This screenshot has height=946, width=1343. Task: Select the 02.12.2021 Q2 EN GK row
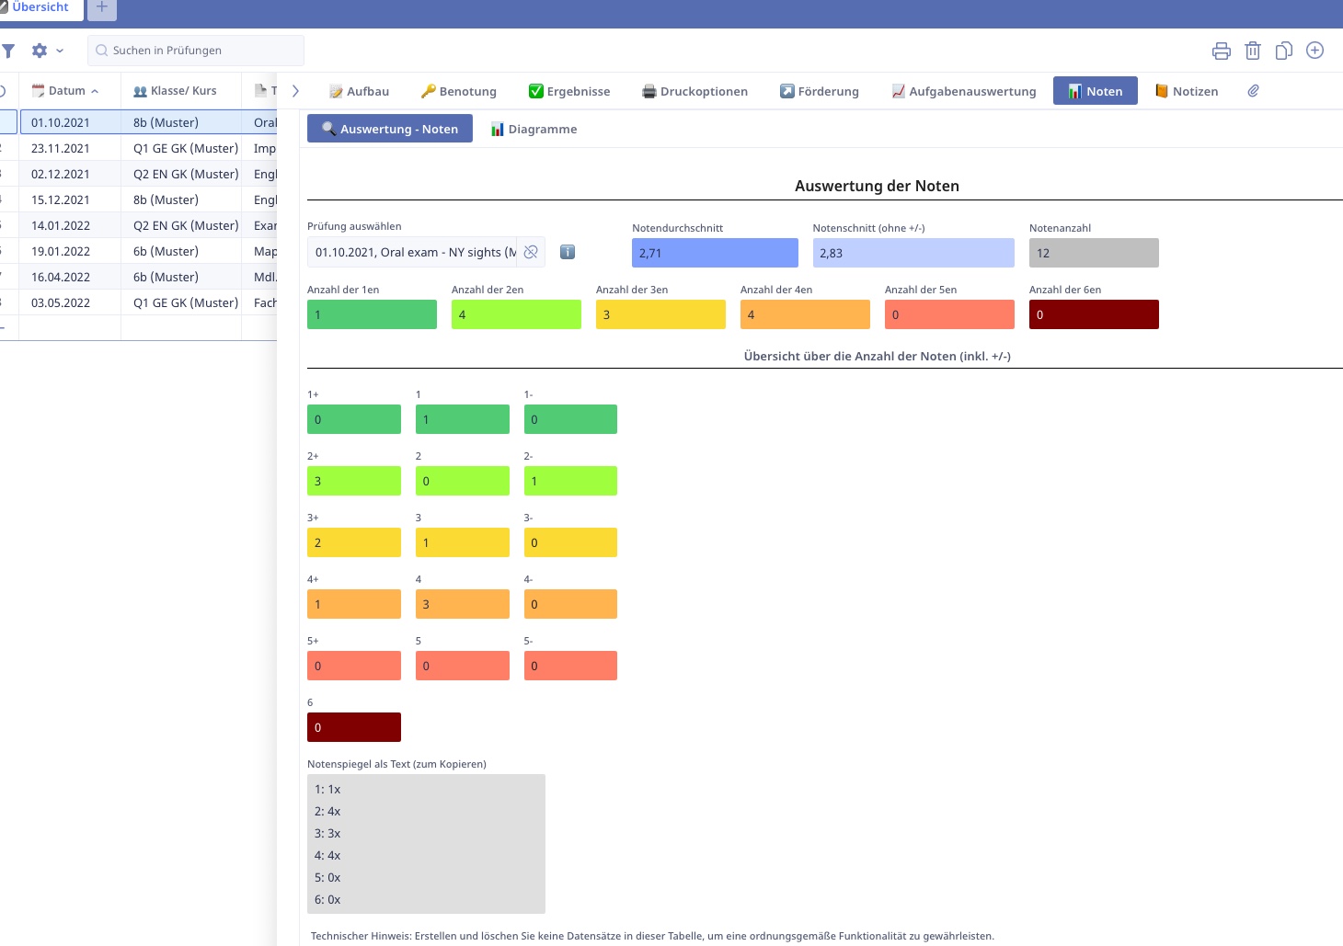click(138, 174)
